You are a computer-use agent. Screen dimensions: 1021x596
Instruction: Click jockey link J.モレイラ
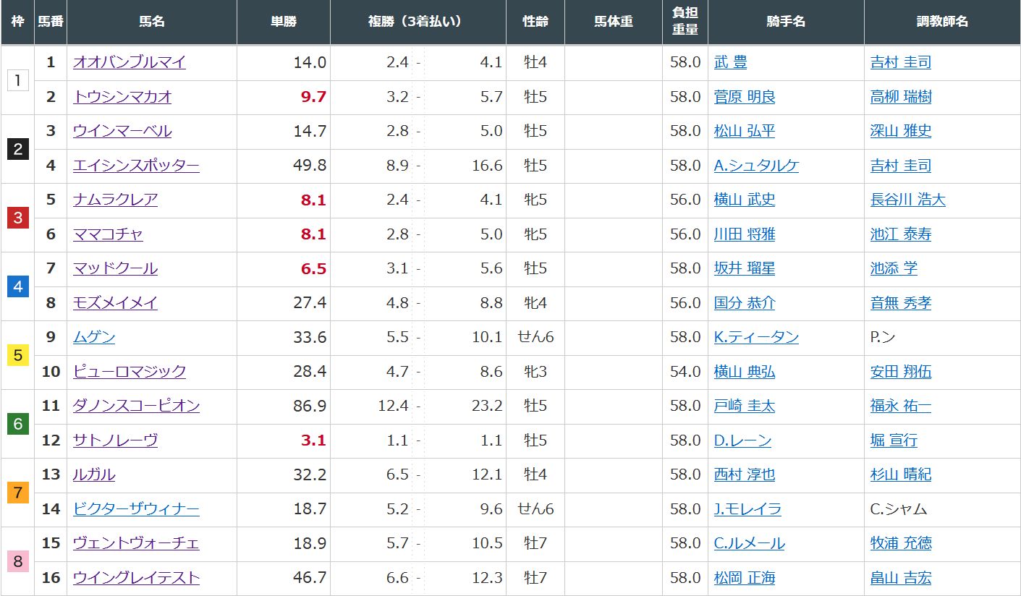(x=747, y=509)
